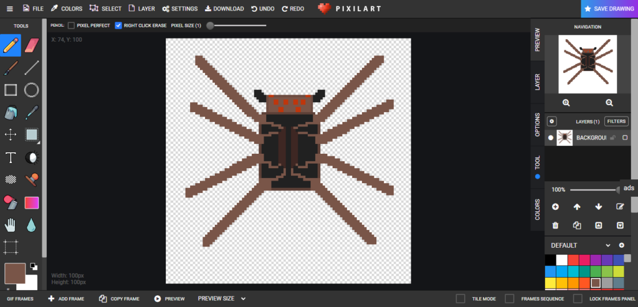Switch to the Preview side tab
This screenshot has width=638, height=307.
537,39
